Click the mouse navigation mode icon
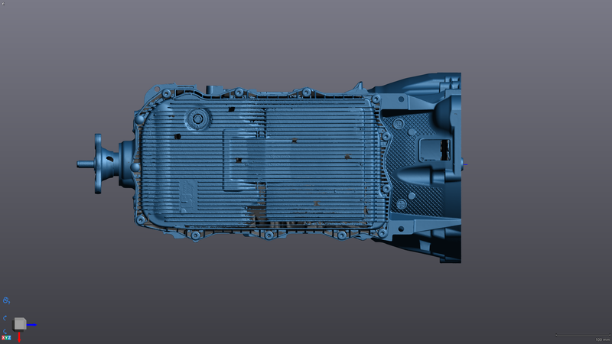Screen dimensions: 612x344 click(x=6, y=301)
